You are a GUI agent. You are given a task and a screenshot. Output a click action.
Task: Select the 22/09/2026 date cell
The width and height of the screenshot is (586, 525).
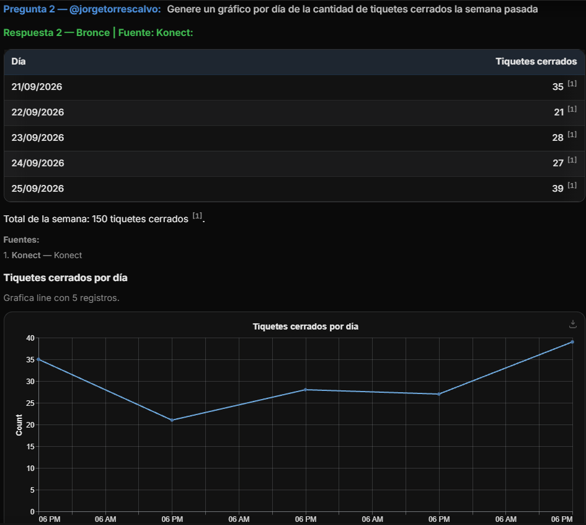(x=37, y=112)
